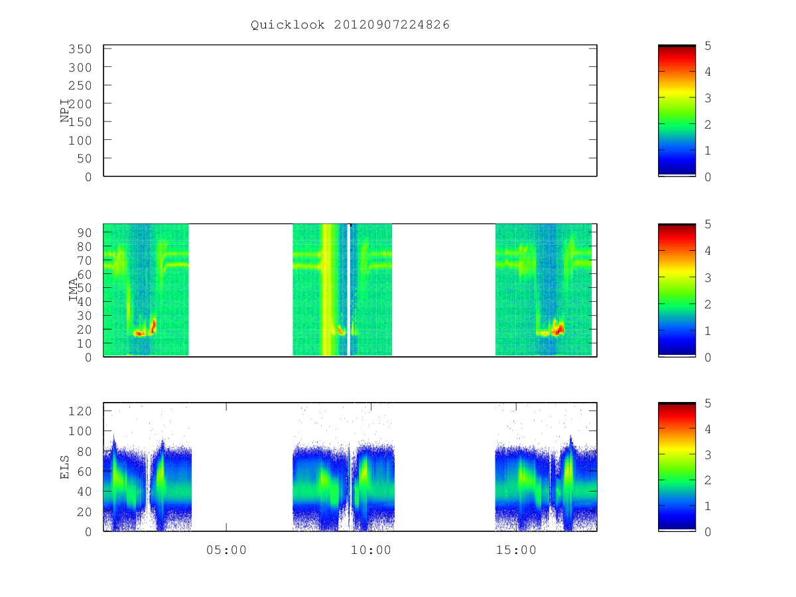
Task: Click the 15:00 time axis label
Action: coord(516,550)
